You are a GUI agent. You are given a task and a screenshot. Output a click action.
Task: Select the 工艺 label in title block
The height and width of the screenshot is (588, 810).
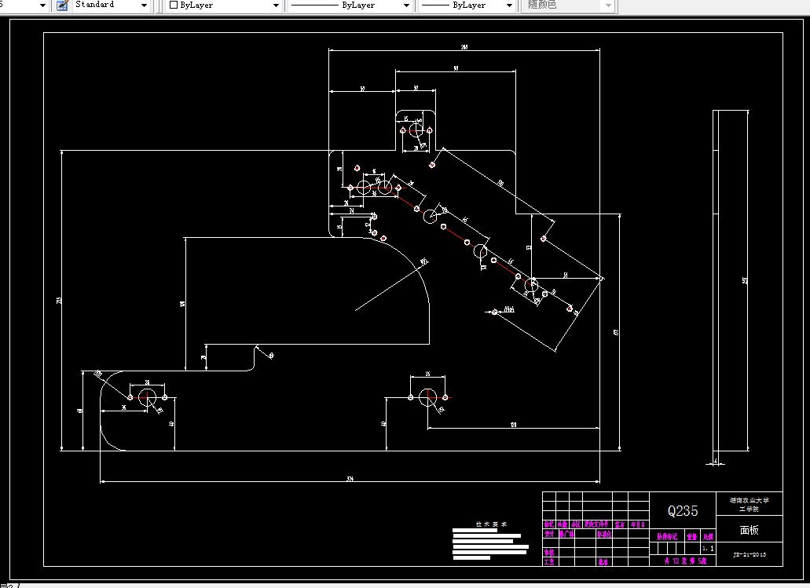click(549, 562)
